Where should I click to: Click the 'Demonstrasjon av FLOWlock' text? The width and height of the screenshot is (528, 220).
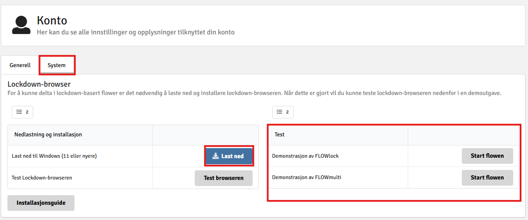[x=305, y=156]
